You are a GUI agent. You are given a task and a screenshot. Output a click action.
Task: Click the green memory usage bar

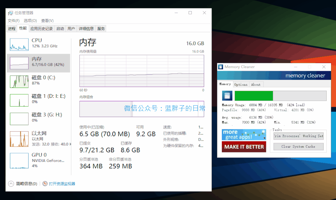click(x=254, y=96)
